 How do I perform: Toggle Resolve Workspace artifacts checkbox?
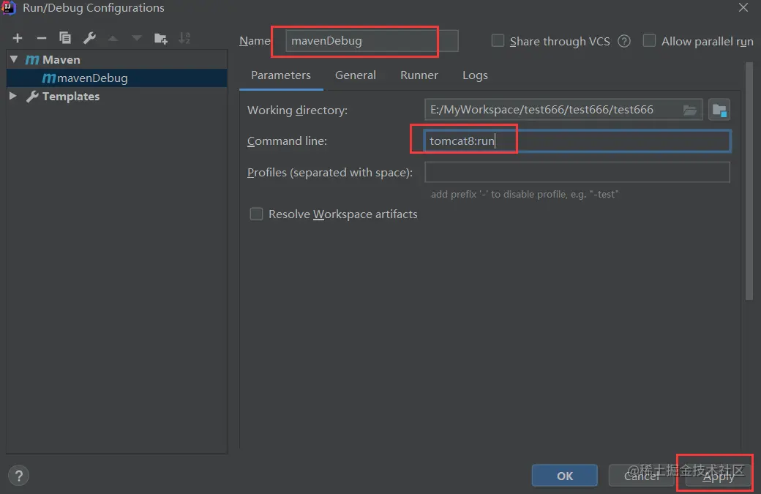(x=256, y=214)
